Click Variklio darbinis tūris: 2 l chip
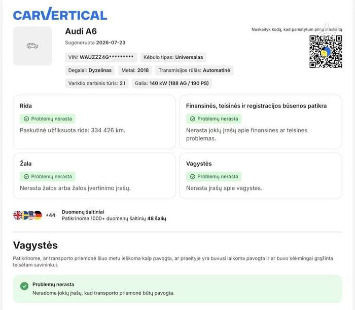The image size is (355, 310). 97,83
